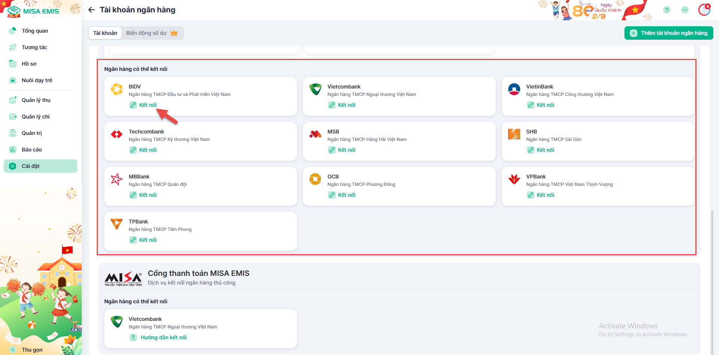
Task: Open the chat bubble icon in header
Action: coord(685,10)
